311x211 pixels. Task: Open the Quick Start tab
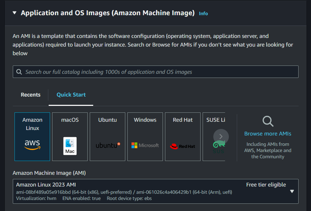point(71,95)
